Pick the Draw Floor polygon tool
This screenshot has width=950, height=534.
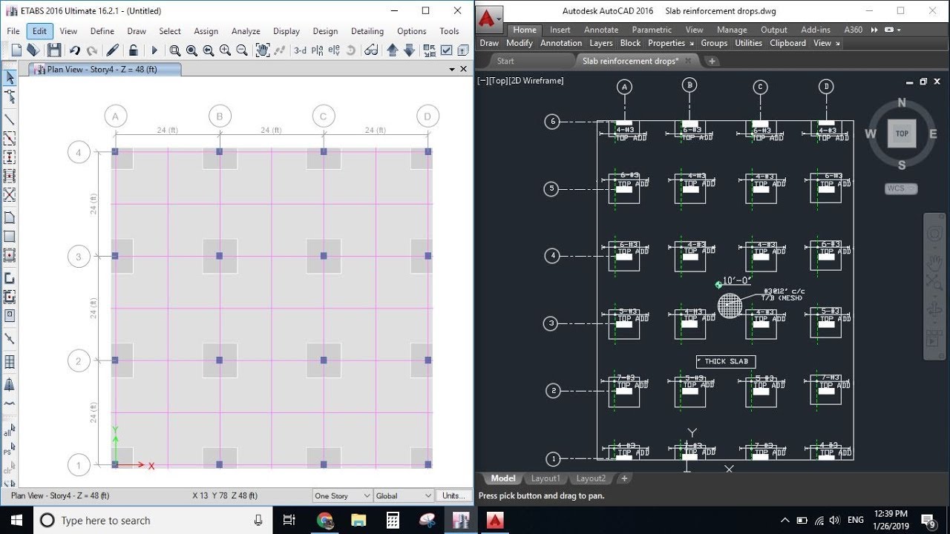pyautogui.click(x=10, y=217)
